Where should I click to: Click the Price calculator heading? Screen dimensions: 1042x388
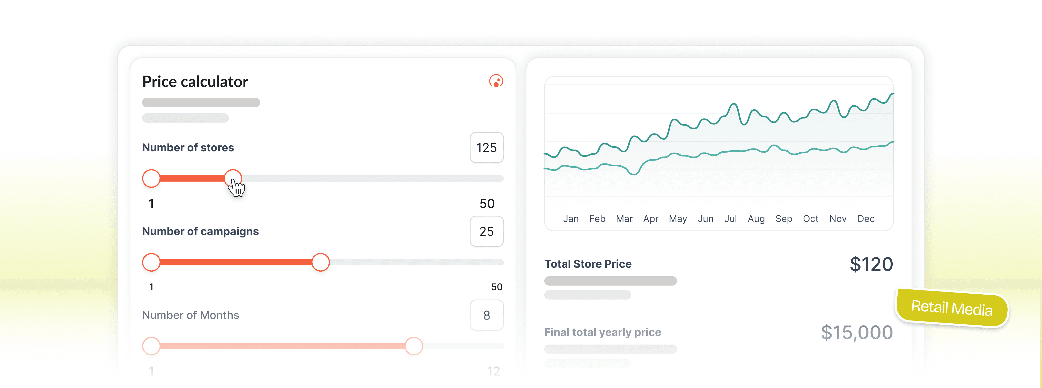click(195, 82)
